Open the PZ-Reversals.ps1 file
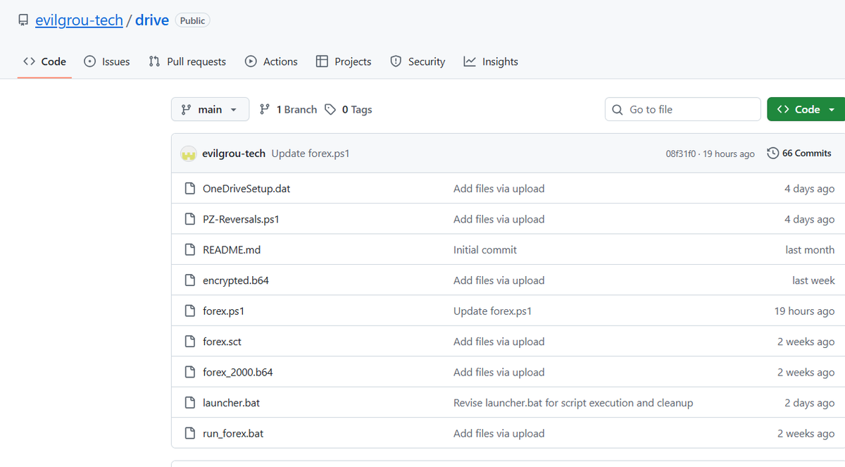Image resolution: width=845 pixels, height=467 pixels. (241, 219)
